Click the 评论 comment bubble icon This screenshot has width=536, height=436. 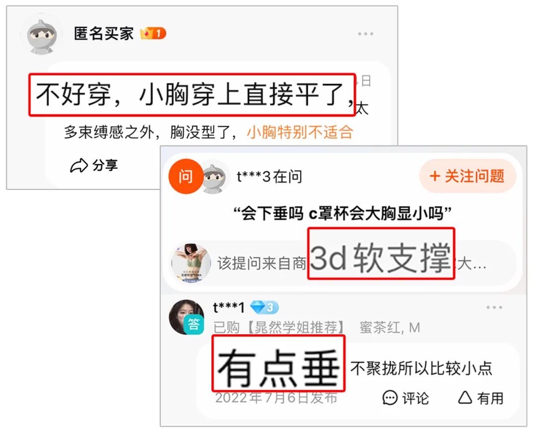tap(390, 398)
